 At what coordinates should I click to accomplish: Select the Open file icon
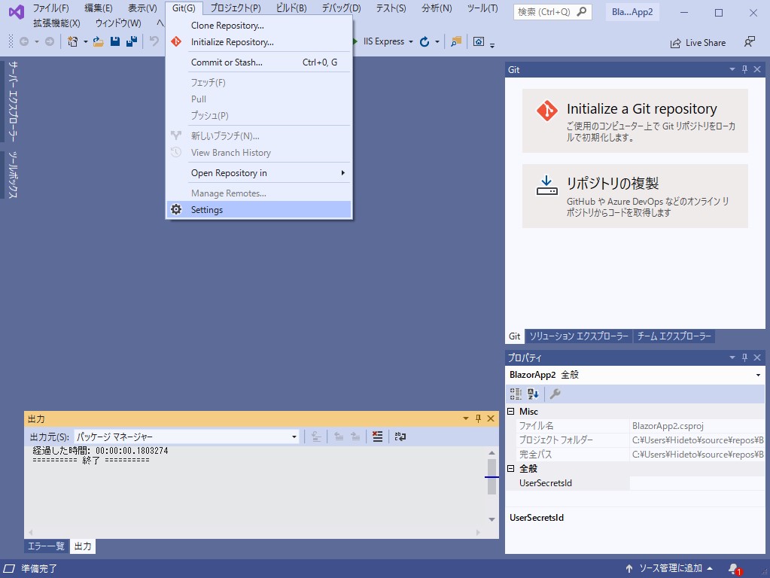point(100,42)
